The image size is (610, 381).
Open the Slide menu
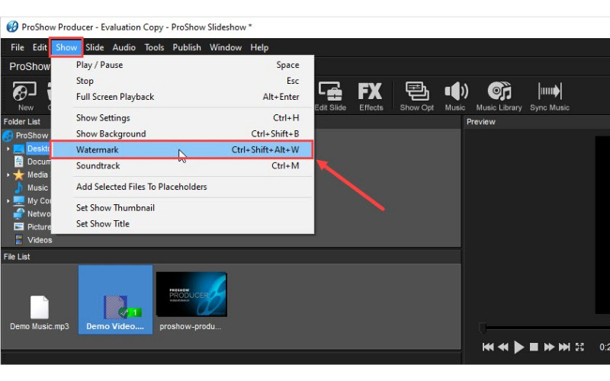click(x=95, y=47)
